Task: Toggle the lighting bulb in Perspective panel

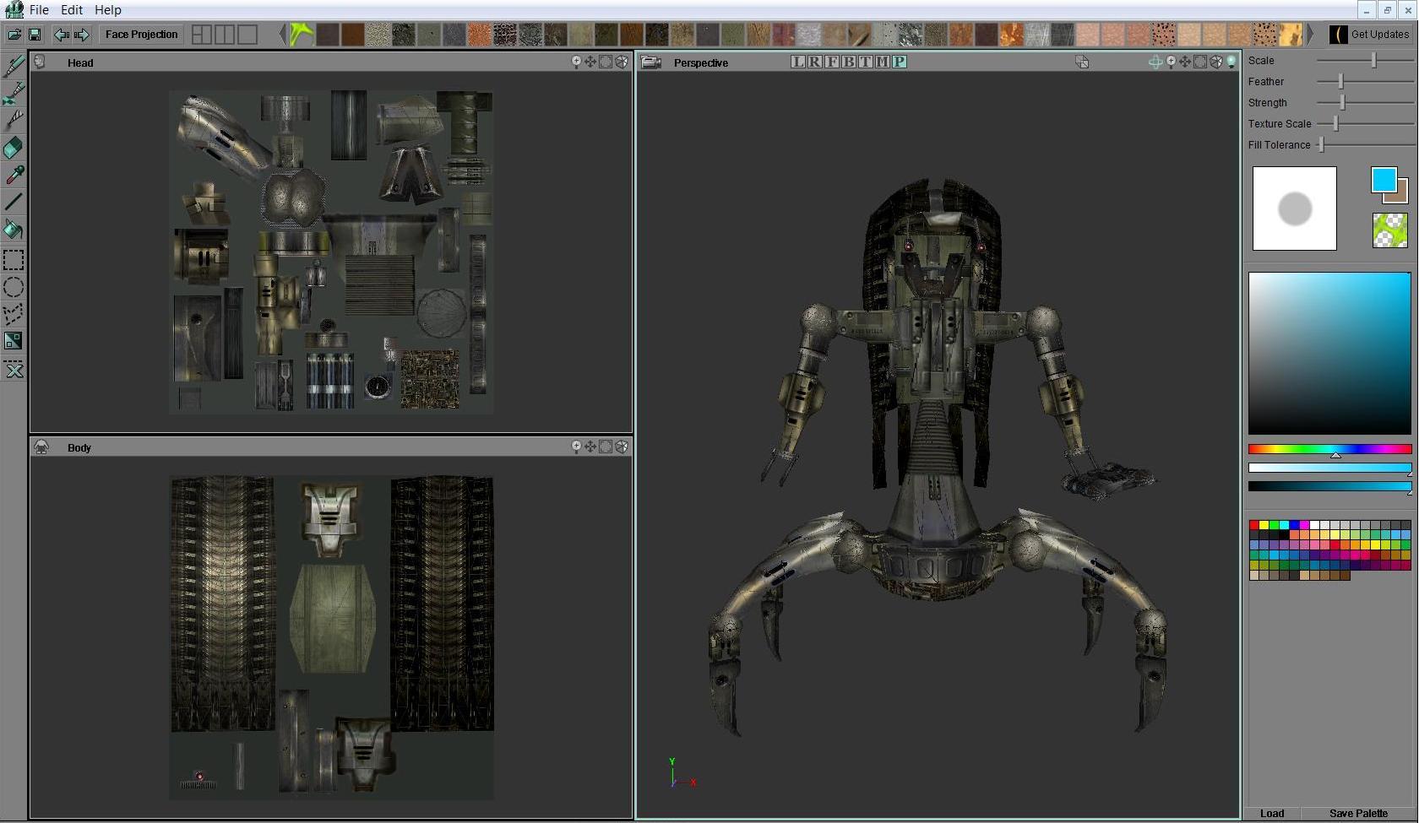Action: 1231,62
